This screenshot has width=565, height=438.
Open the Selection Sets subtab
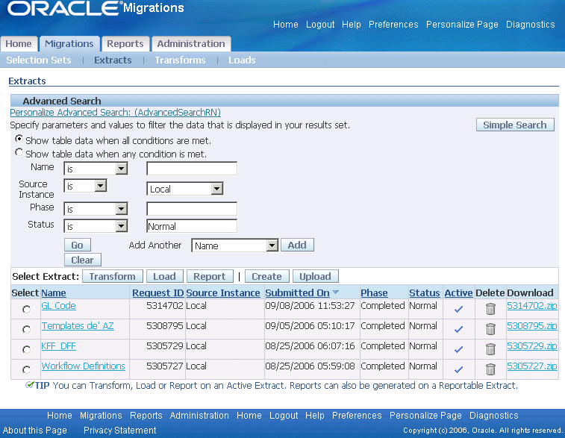click(x=39, y=60)
